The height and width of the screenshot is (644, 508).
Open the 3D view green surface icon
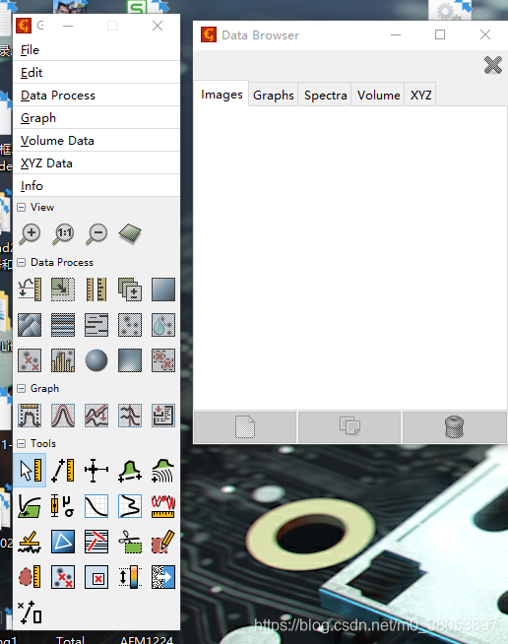tap(130, 234)
